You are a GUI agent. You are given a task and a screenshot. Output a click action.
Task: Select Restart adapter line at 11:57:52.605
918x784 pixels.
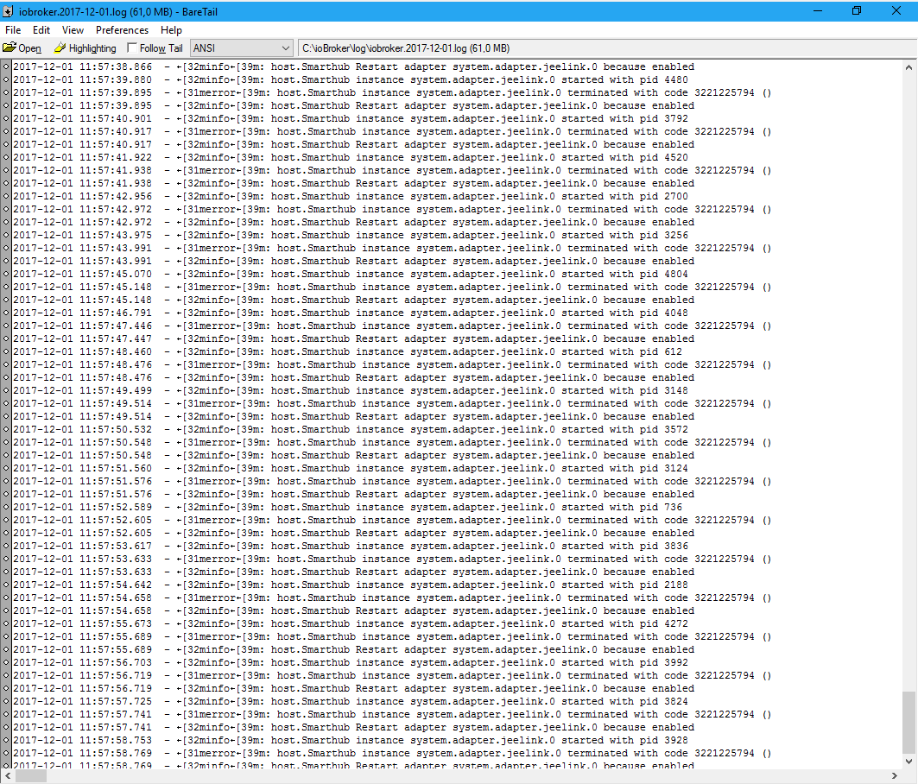tap(353, 533)
